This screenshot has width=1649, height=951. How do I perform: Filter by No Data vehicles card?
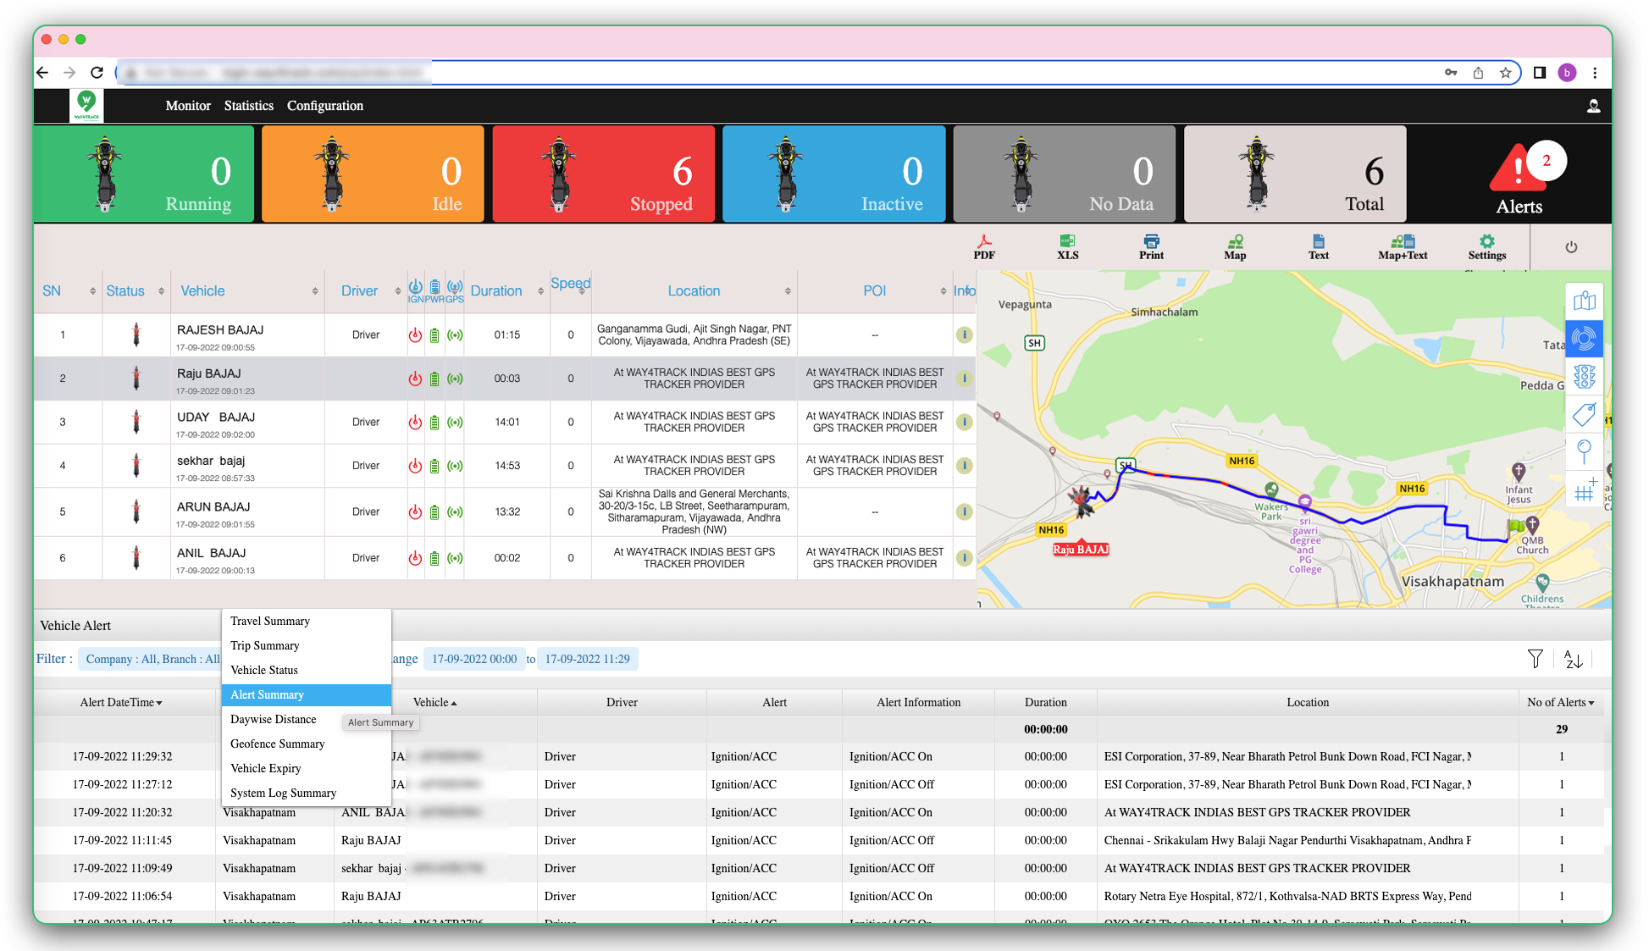pos(1064,174)
